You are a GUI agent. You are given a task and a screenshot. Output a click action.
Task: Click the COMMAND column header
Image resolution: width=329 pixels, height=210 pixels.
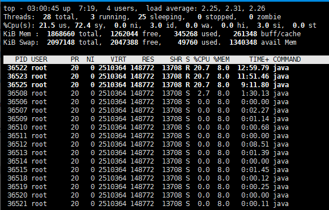point(287,59)
